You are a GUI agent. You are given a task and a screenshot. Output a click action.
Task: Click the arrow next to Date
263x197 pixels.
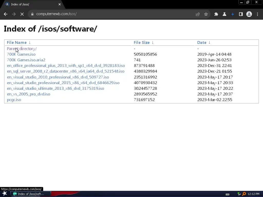pos(209,43)
